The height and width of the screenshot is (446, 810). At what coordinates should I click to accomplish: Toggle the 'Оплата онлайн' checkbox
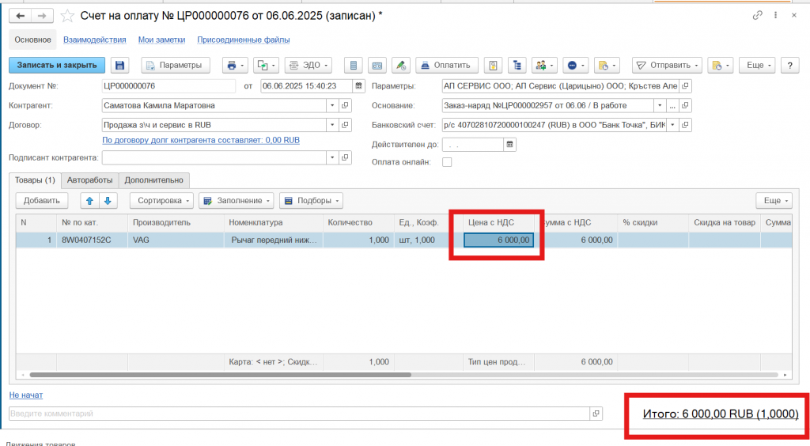(447, 162)
